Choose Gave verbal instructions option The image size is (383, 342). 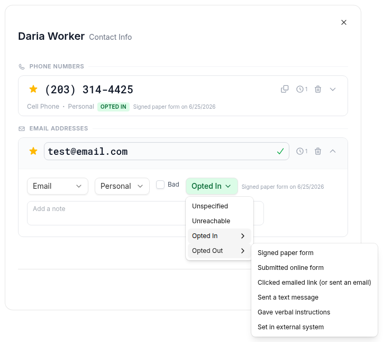click(x=314, y=312)
